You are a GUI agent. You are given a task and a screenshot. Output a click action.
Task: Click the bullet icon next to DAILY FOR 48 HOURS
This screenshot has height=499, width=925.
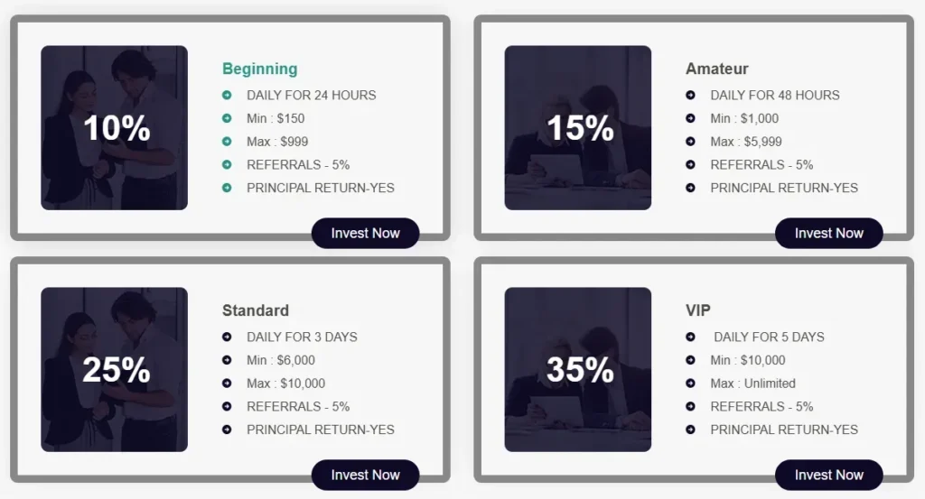[691, 95]
